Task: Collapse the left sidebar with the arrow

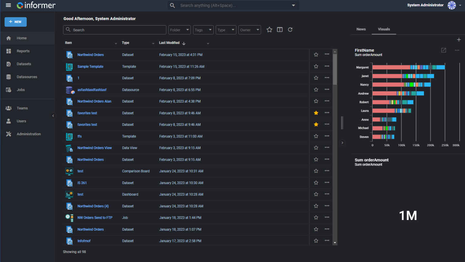Action: point(53,116)
